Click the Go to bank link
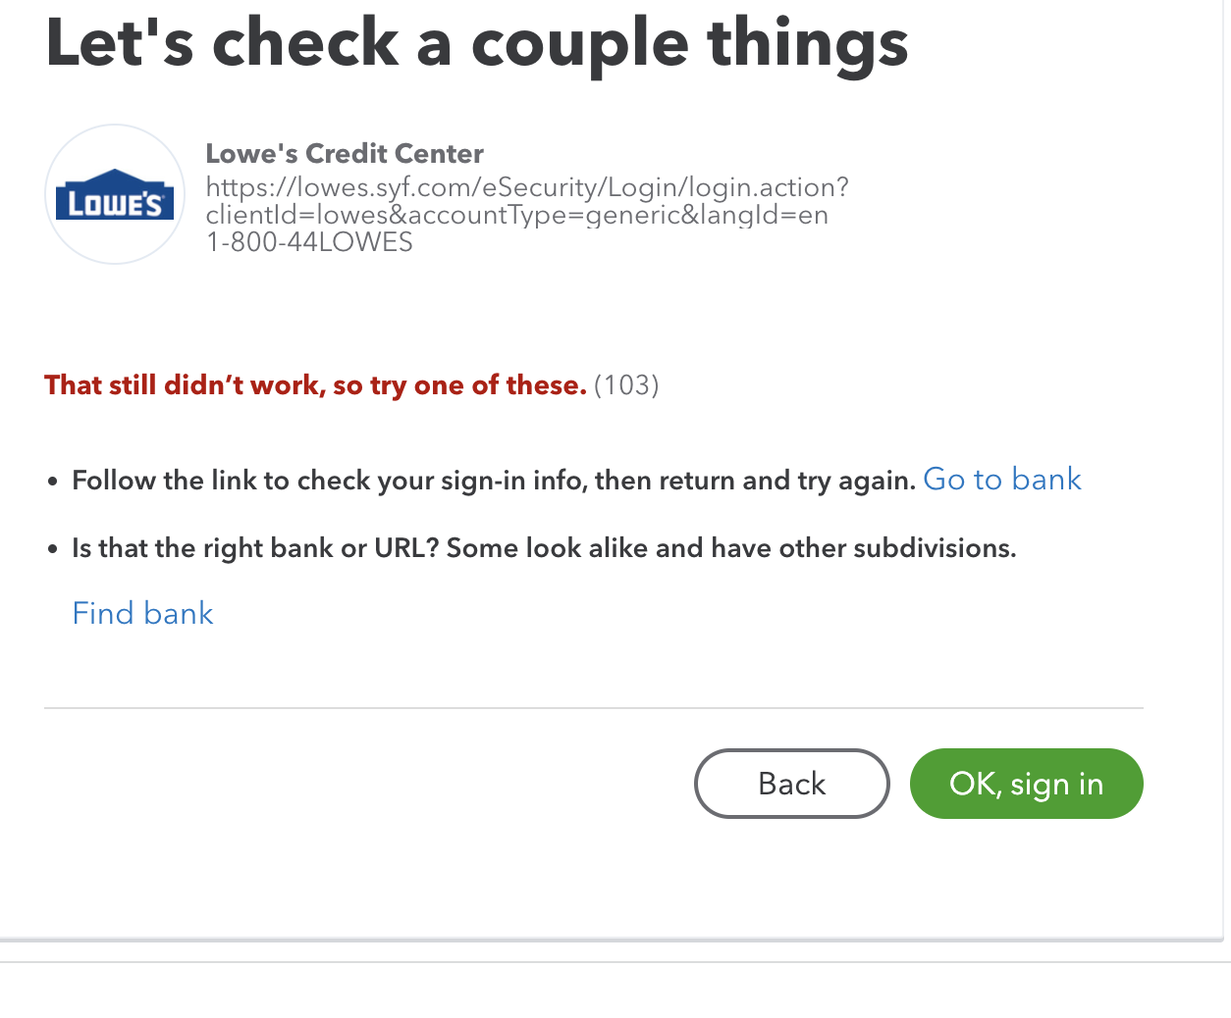This screenshot has height=1018, width=1231. 1001,480
